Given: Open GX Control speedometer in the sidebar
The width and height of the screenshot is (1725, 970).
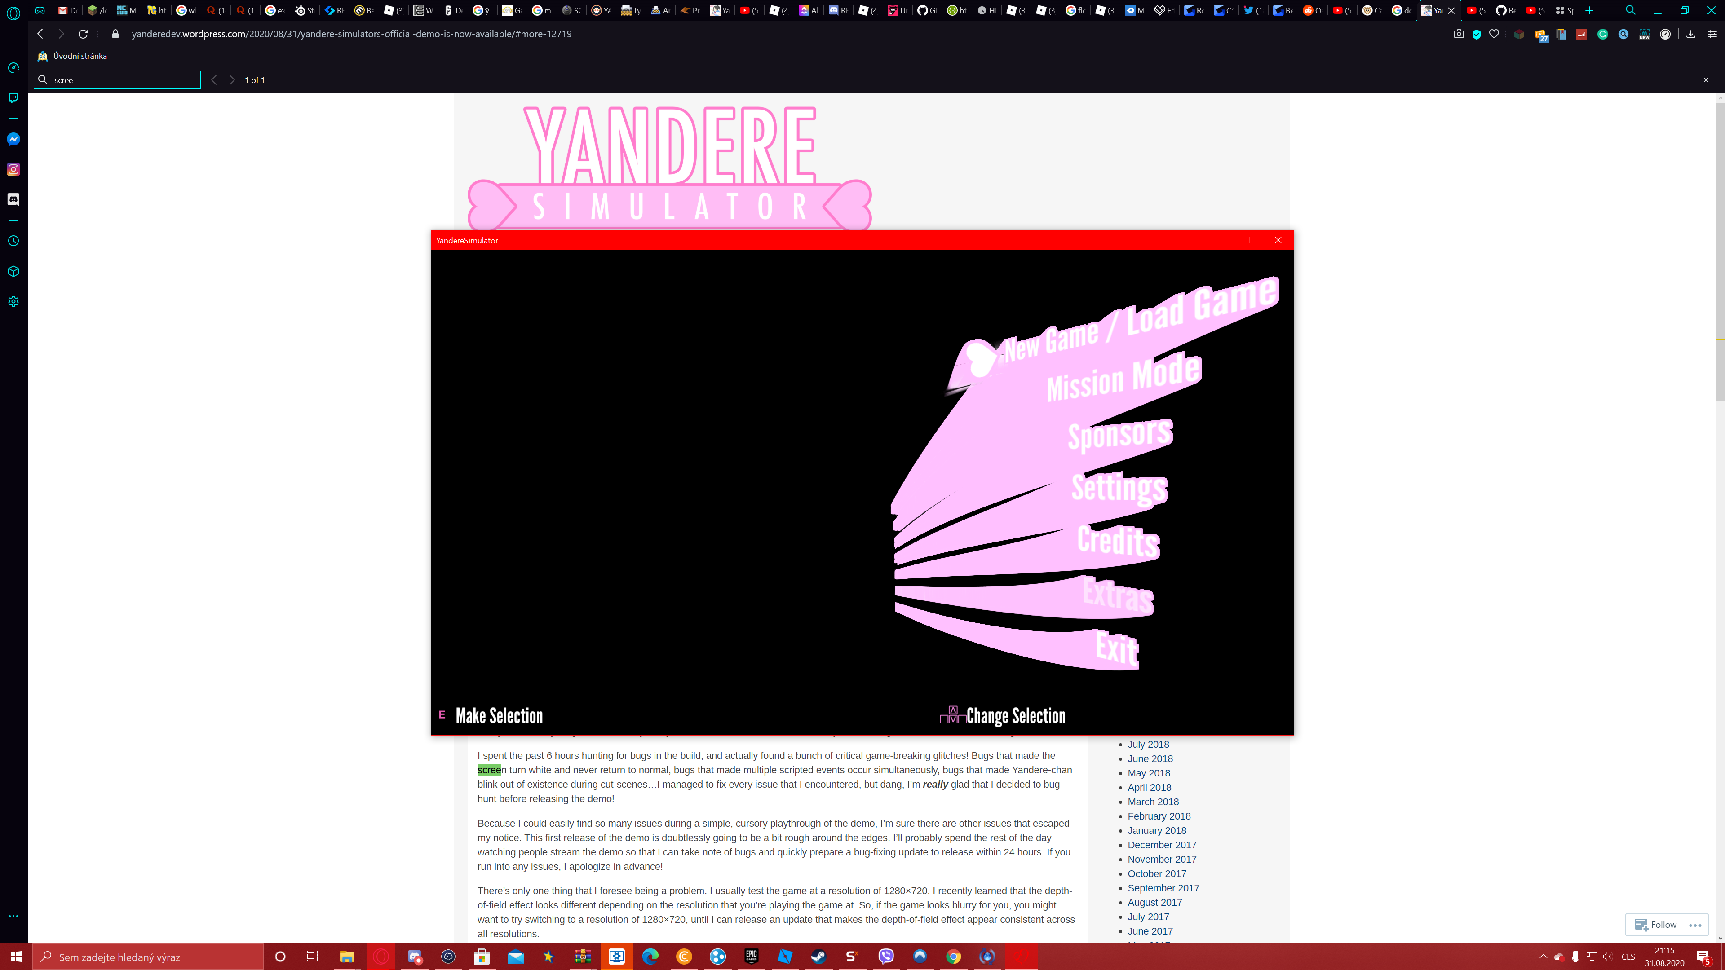Looking at the screenshot, I should tap(13, 68).
